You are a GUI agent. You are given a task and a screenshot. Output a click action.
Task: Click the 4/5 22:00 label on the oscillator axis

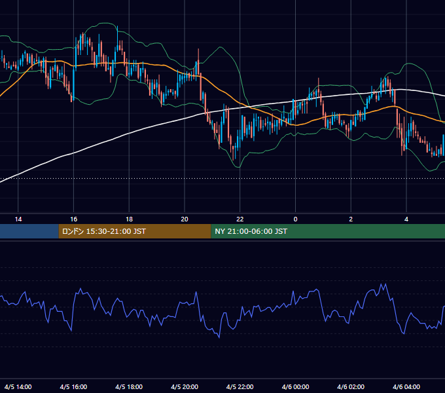coord(240,386)
